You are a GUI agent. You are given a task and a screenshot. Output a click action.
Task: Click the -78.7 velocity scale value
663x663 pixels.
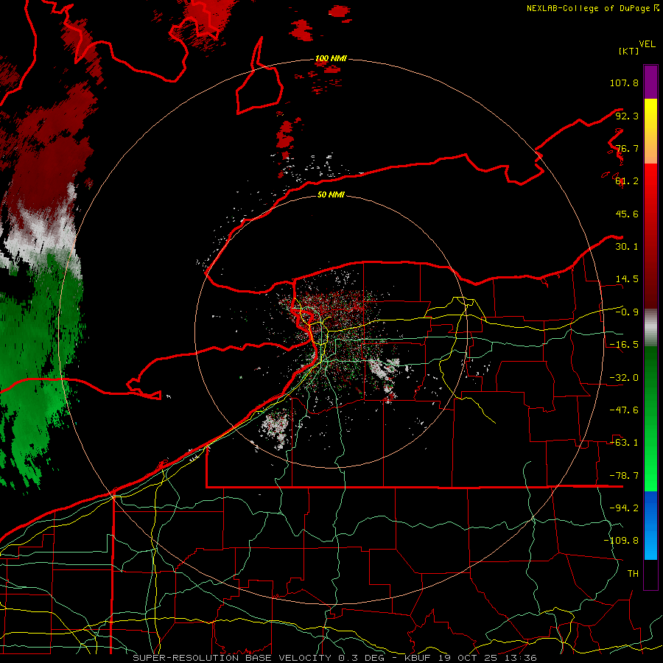coord(624,476)
